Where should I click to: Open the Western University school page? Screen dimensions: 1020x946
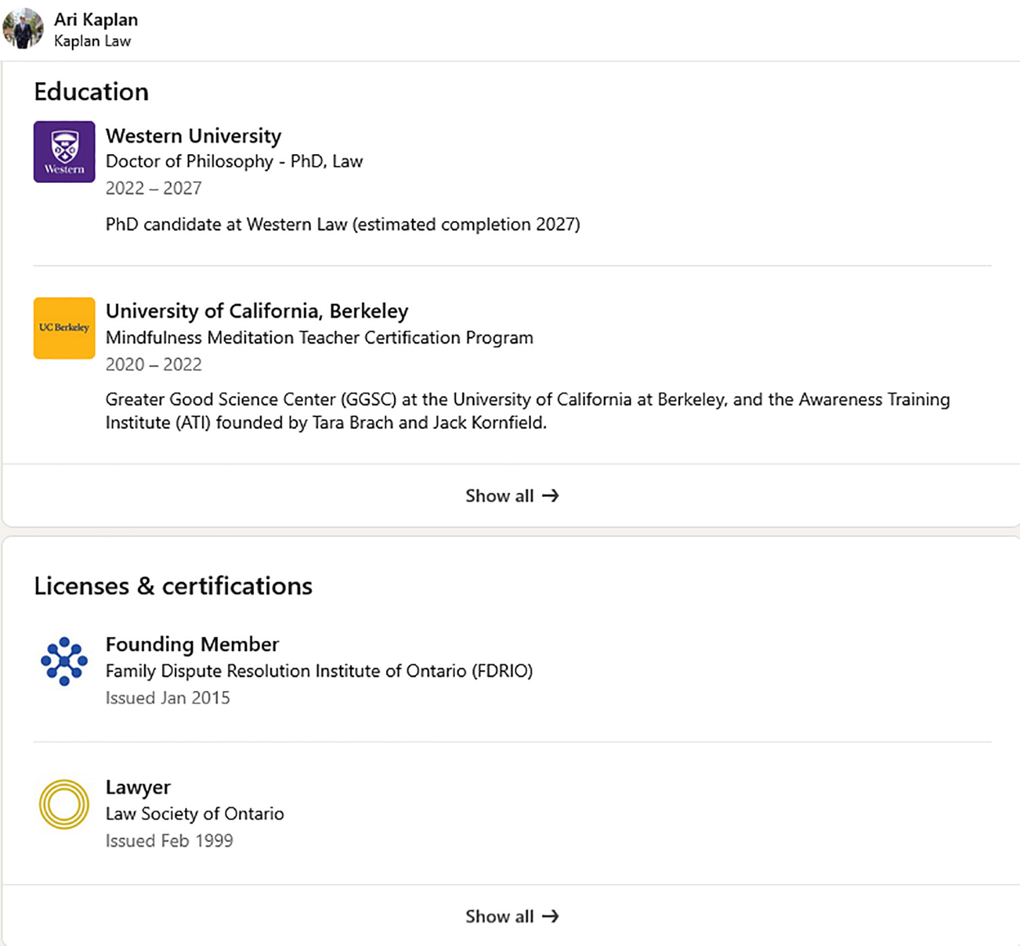coord(193,136)
